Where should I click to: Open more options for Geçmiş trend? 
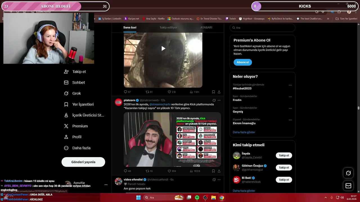click(290, 108)
